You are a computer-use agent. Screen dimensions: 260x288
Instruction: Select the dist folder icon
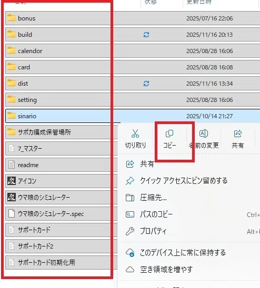[12, 83]
